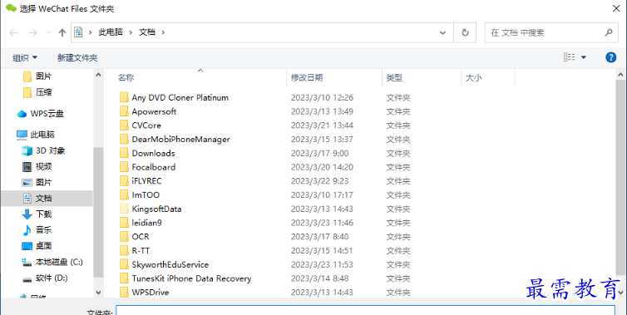The width and height of the screenshot is (627, 315).
Task: Open 音乐 in the sidebar
Action: pyautogui.click(x=37, y=230)
